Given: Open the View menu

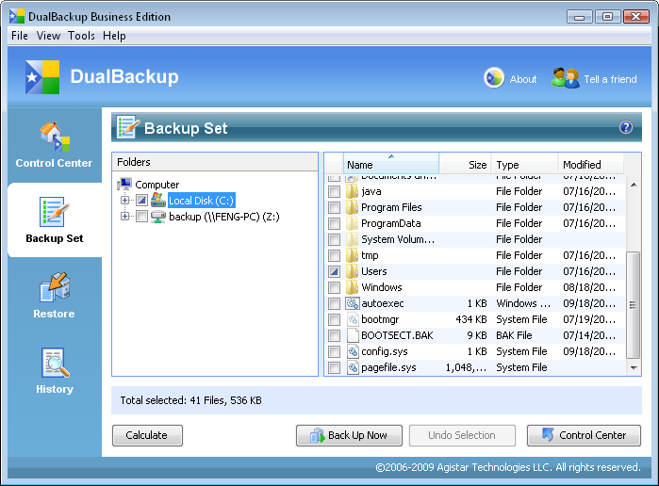Looking at the screenshot, I should (48, 36).
